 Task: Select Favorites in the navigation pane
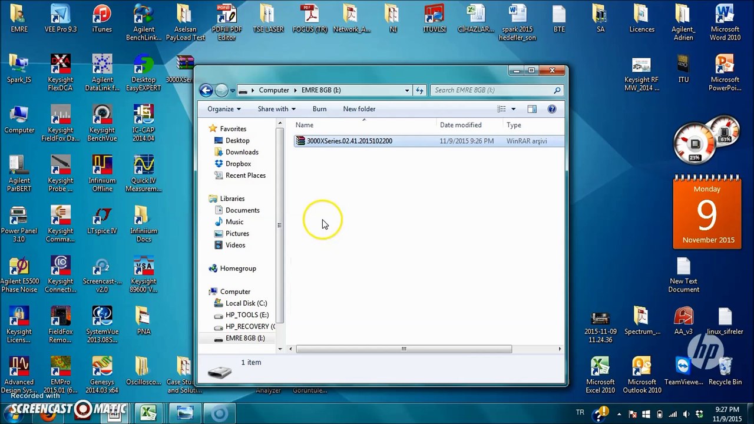pyautogui.click(x=233, y=129)
